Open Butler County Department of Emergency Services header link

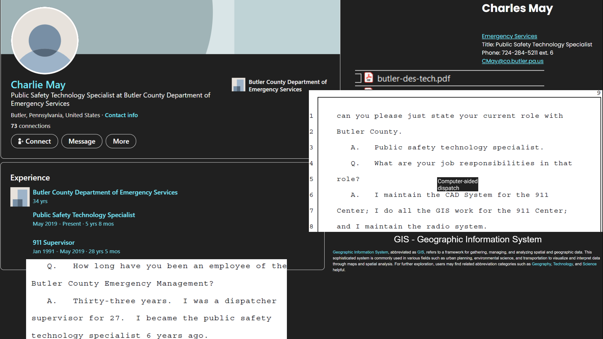pos(288,85)
